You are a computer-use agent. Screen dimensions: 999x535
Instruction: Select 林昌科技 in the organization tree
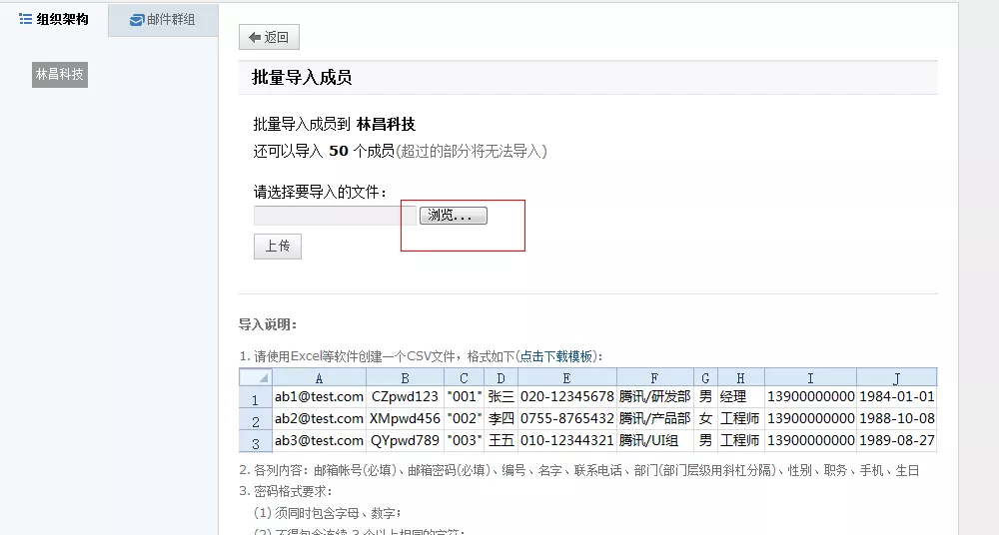coord(60,74)
